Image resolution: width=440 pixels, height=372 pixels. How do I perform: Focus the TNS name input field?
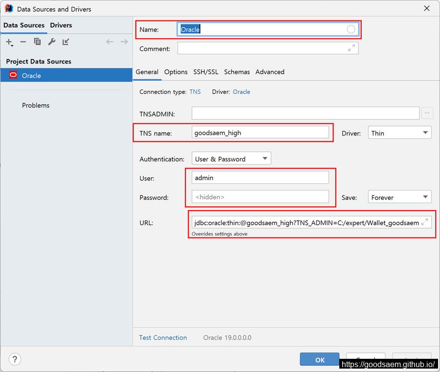260,132
